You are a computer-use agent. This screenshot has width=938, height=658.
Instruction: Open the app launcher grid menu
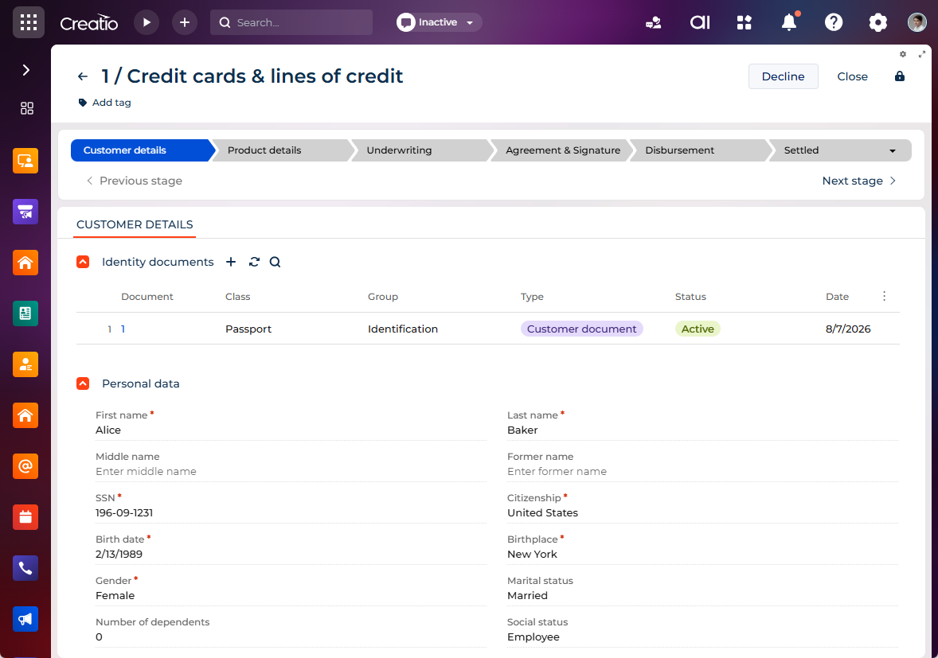(28, 23)
